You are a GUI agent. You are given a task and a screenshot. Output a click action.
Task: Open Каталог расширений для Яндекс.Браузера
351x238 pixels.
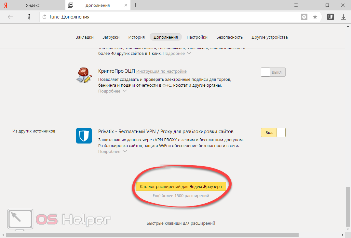pos(181,186)
